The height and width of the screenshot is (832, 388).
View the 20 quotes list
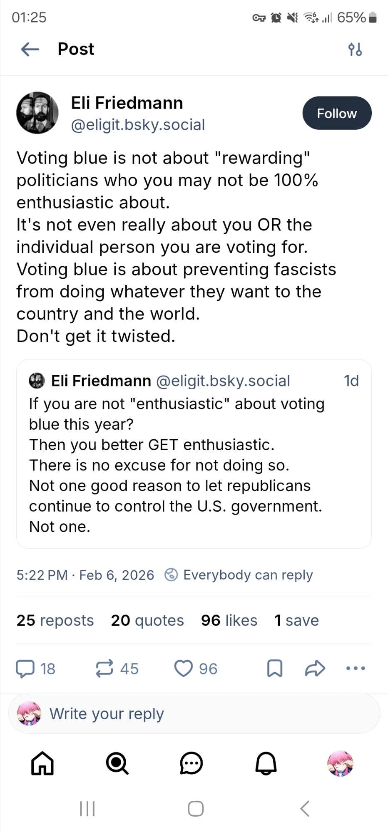(x=147, y=620)
